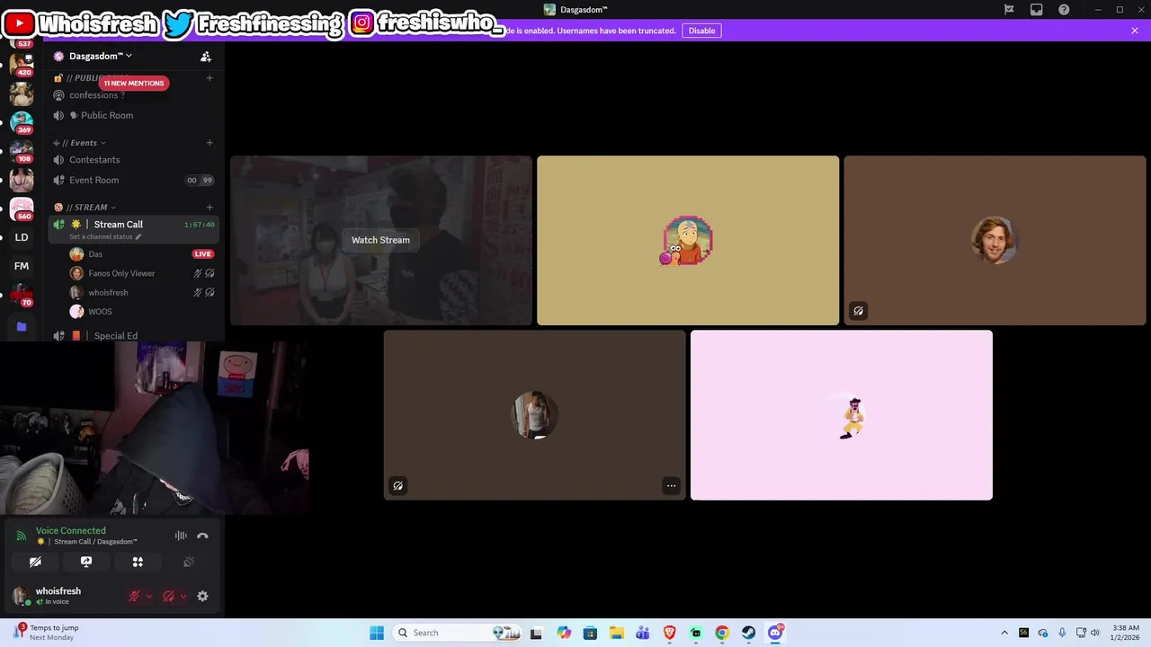Open server with 420 mention badge
Viewport: 1151px width, 647px height.
pyautogui.click(x=22, y=64)
